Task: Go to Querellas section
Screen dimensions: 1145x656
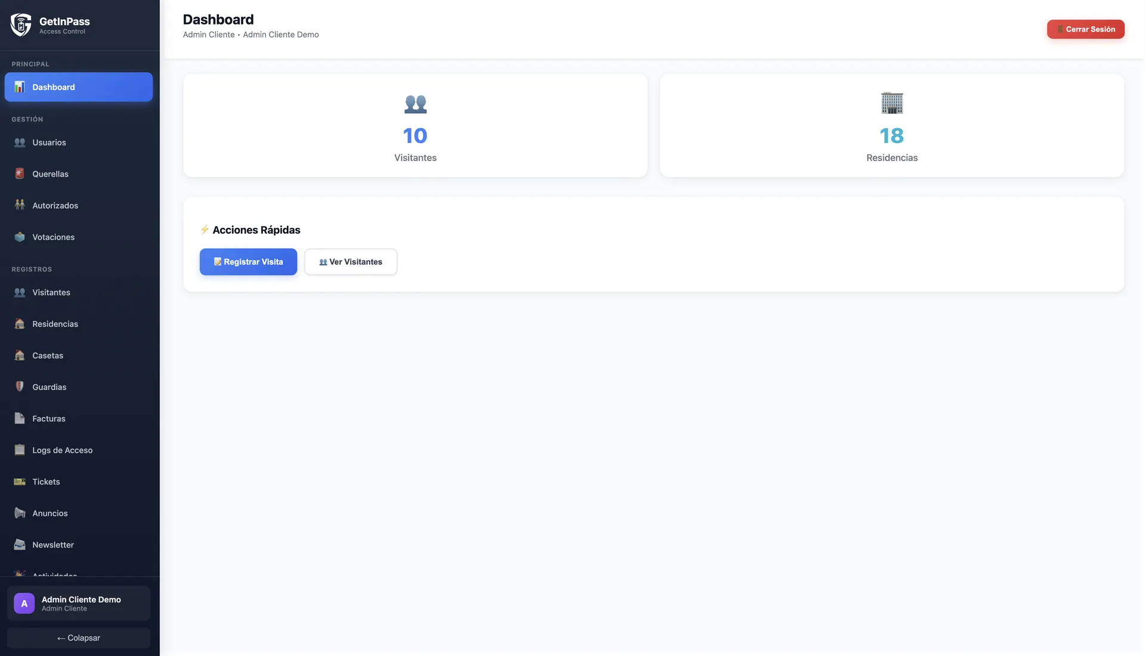Action: (79, 174)
